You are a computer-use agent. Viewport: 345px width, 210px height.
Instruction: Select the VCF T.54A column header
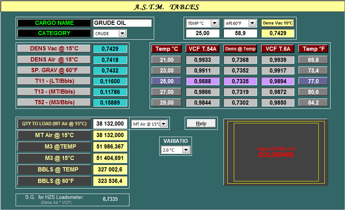pos(202,49)
